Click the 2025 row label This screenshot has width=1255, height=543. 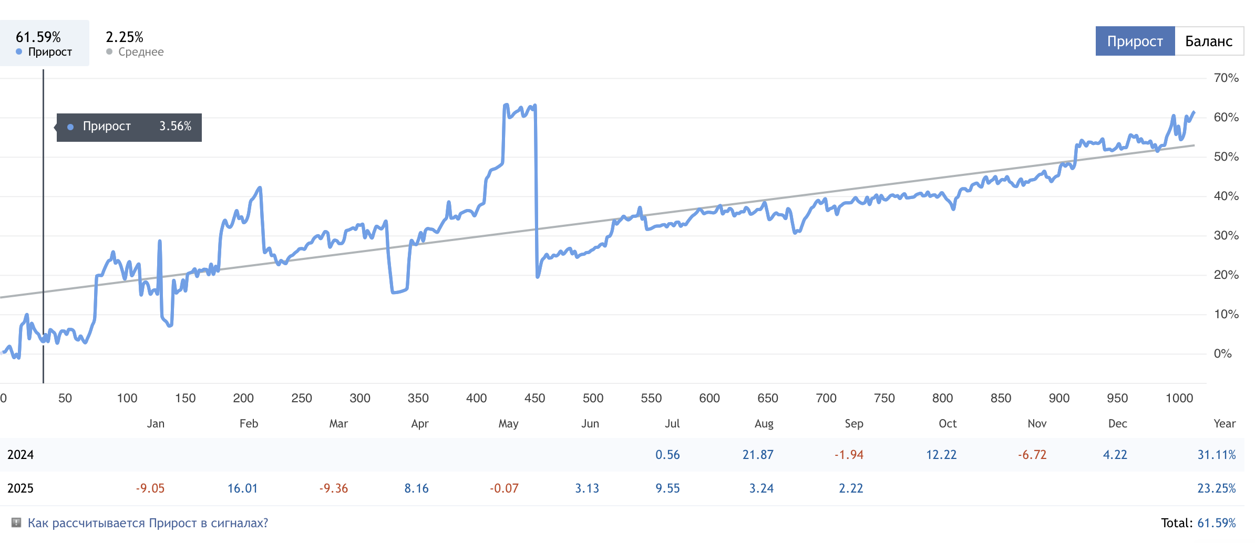pos(20,488)
